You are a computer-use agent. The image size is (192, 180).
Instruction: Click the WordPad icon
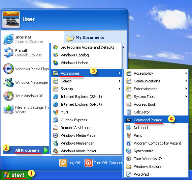click(129, 174)
